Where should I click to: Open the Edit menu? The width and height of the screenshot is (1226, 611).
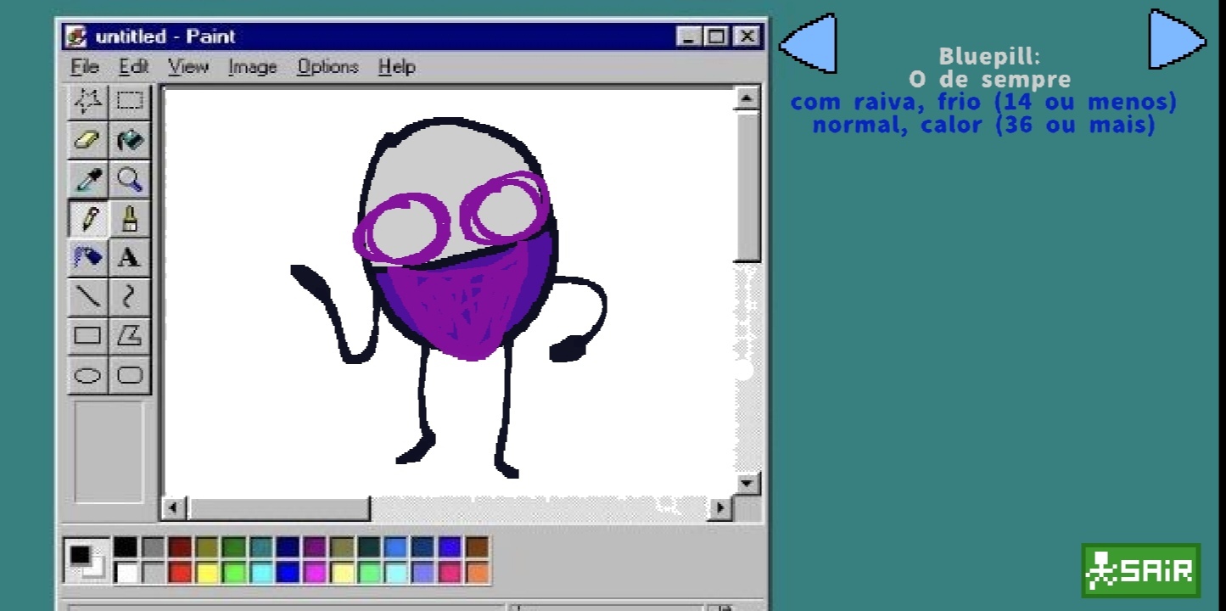(x=133, y=67)
